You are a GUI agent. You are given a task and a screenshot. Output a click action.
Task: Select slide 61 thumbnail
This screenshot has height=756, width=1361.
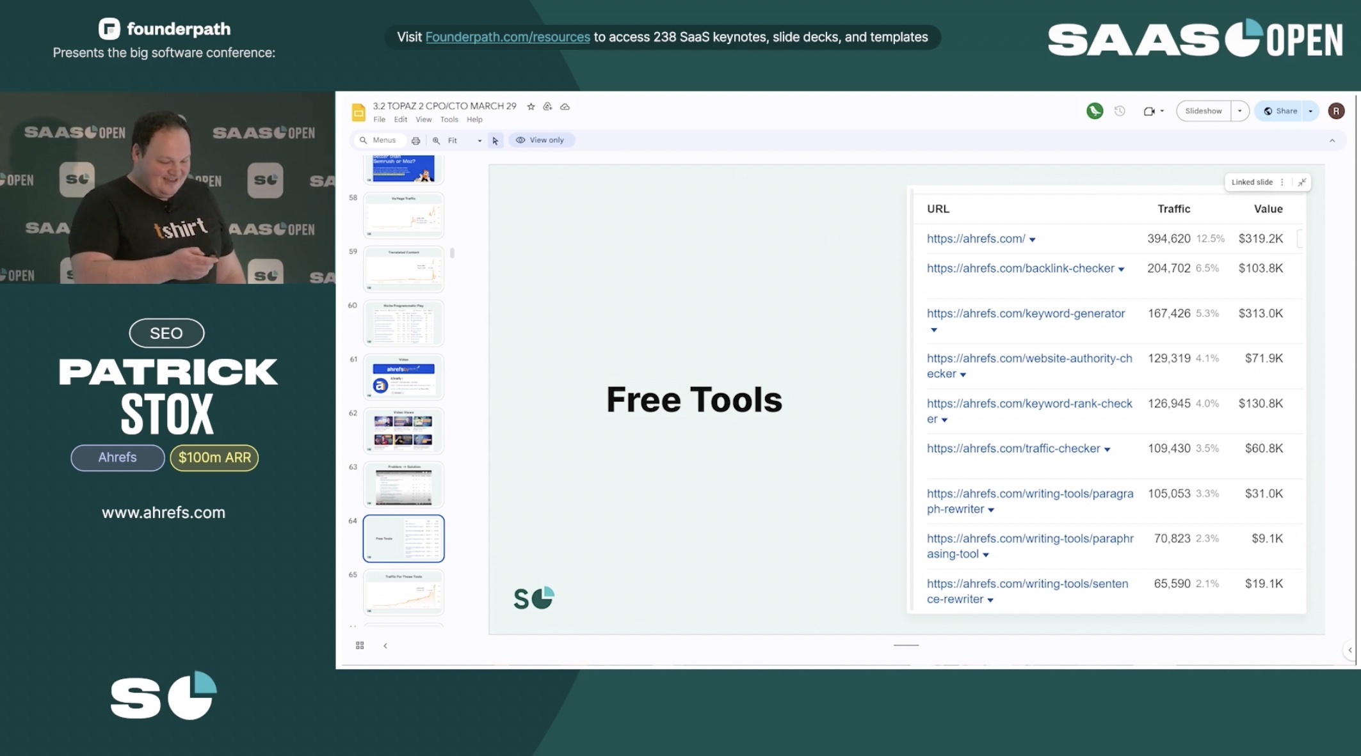coord(403,377)
